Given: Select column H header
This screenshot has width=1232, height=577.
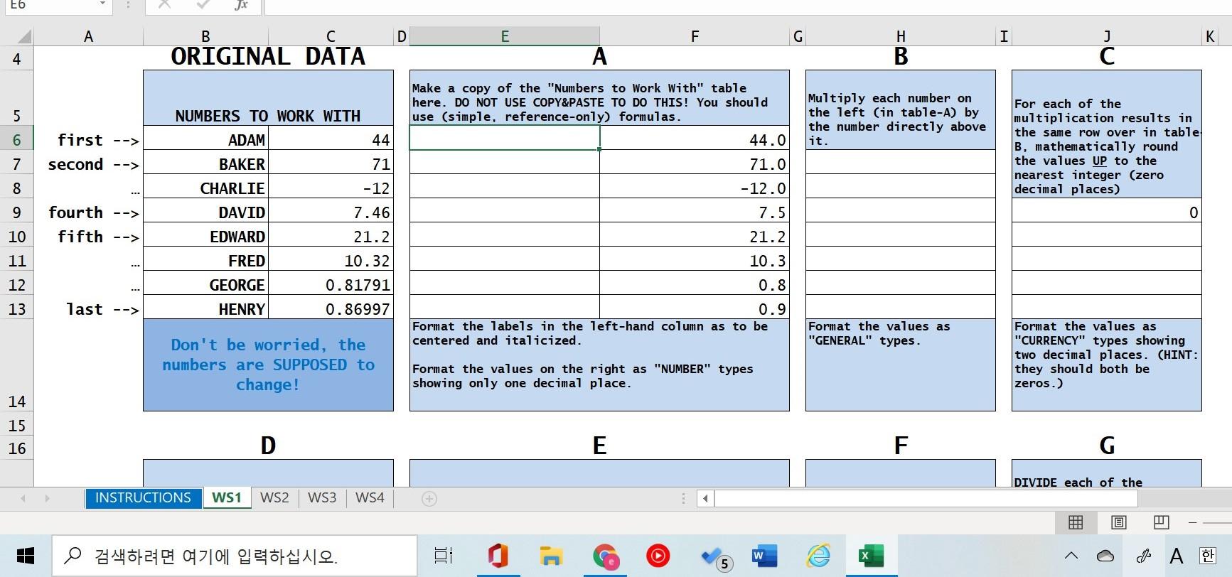Looking at the screenshot, I should click(x=901, y=36).
